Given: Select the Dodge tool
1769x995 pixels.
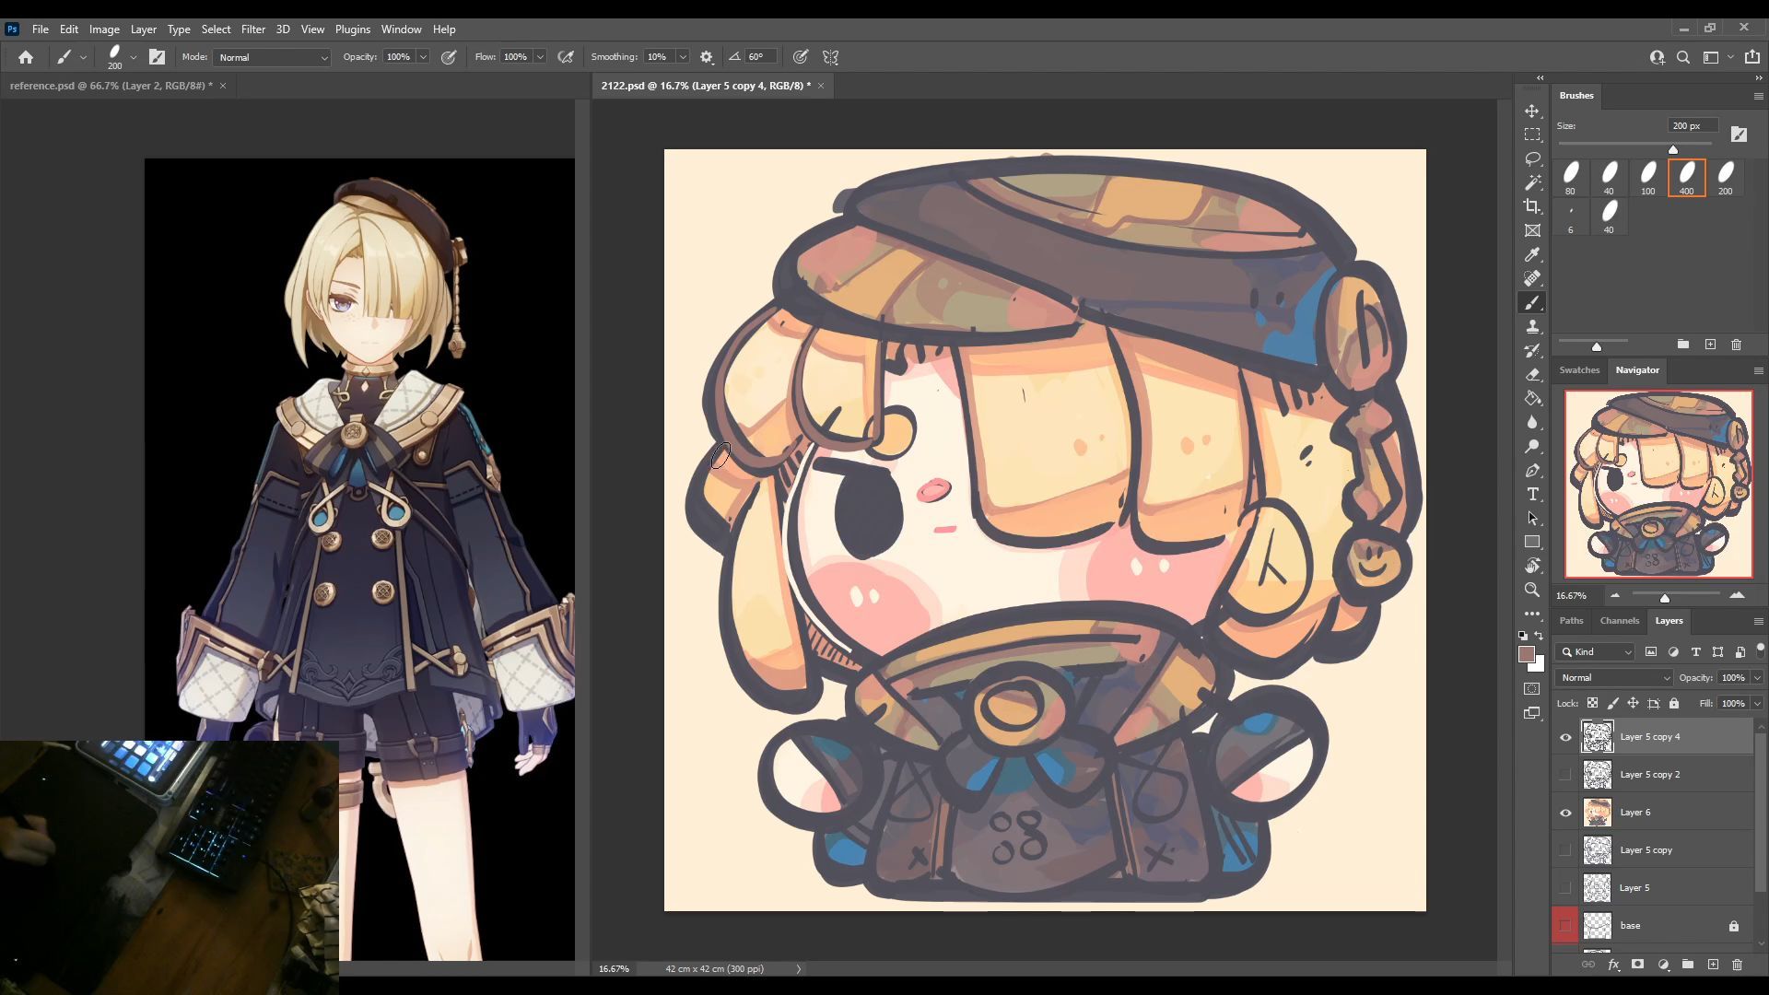Looking at the screenshot, I should pyautogui.click(x=1532, y=446).
